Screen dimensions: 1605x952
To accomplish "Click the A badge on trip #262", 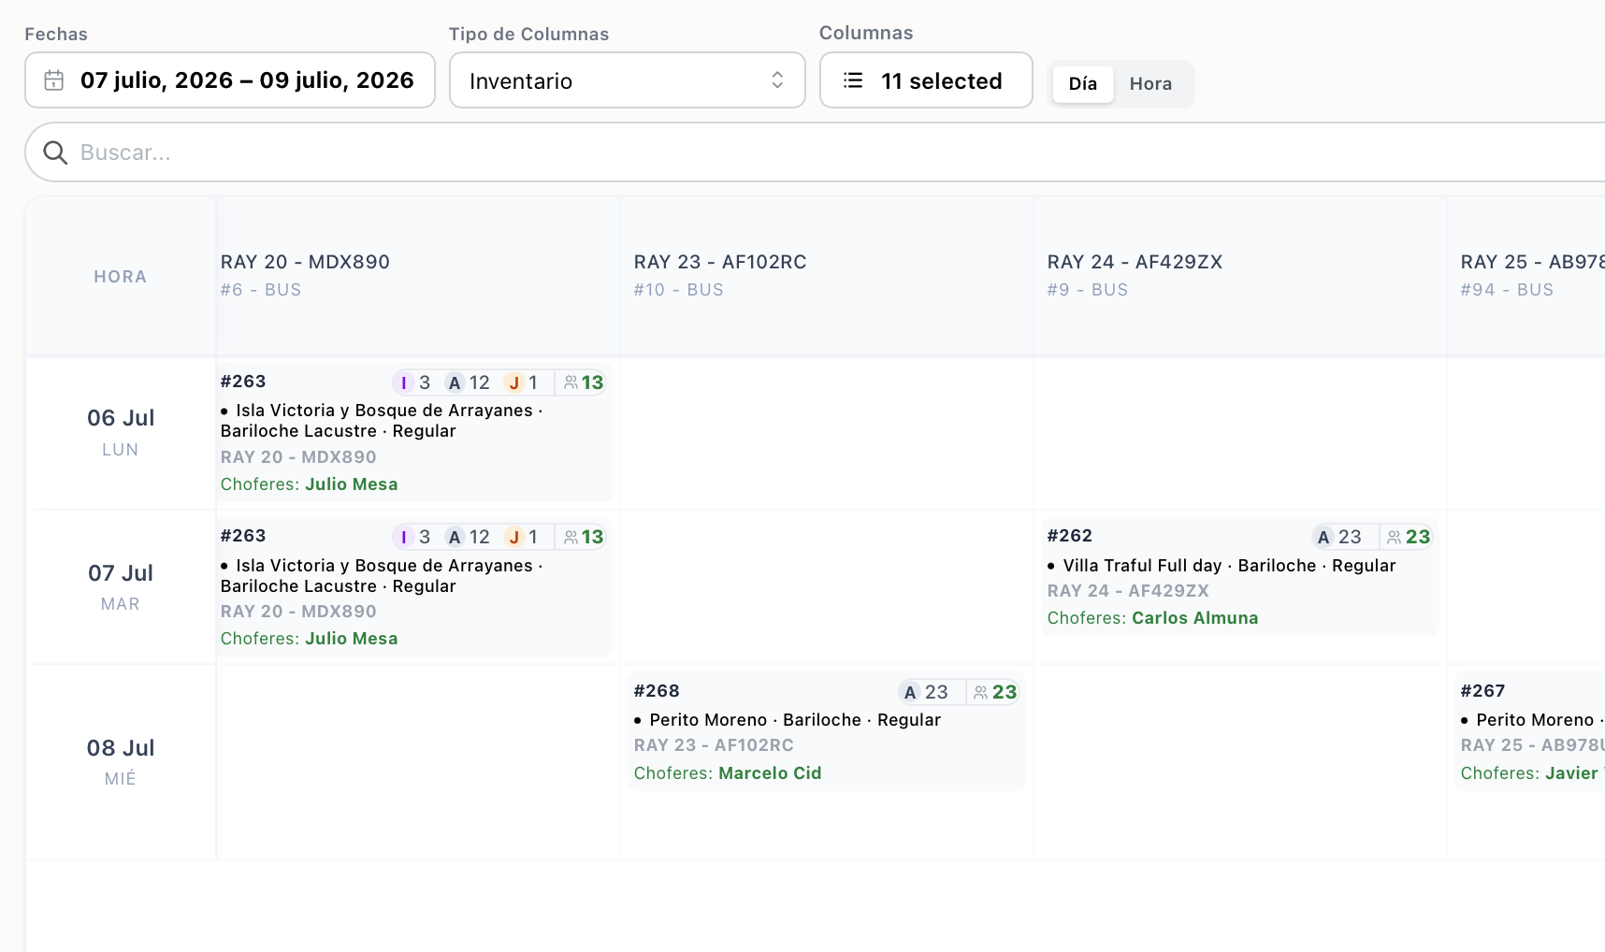I will (x=1323, y=538).
